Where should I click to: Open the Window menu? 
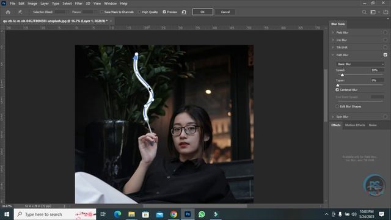tap(110, 4)
